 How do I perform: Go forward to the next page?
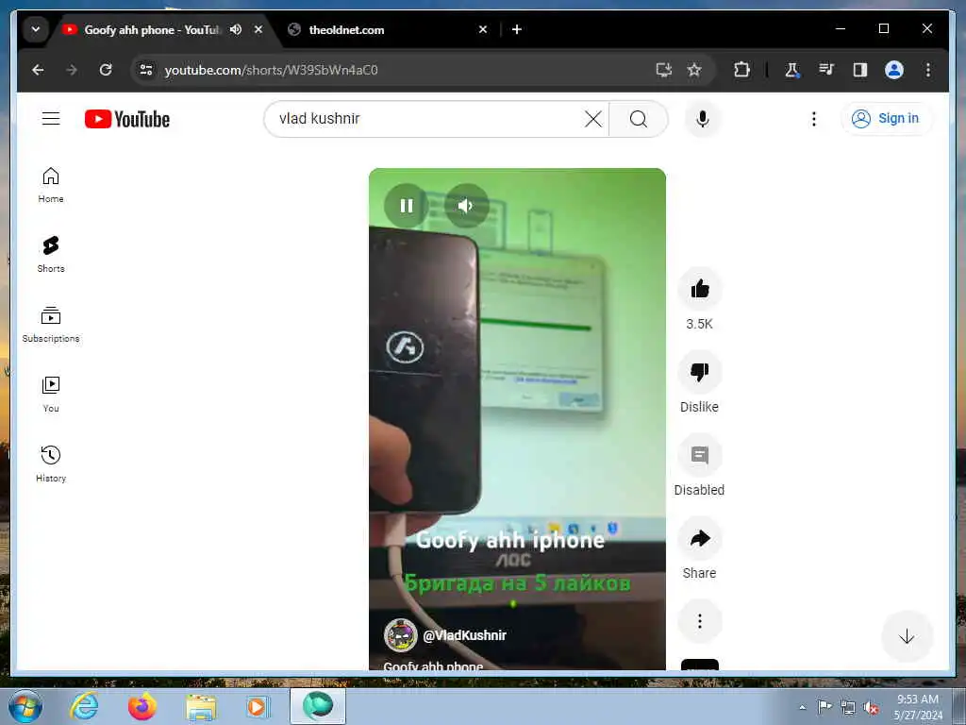(72, 70)
